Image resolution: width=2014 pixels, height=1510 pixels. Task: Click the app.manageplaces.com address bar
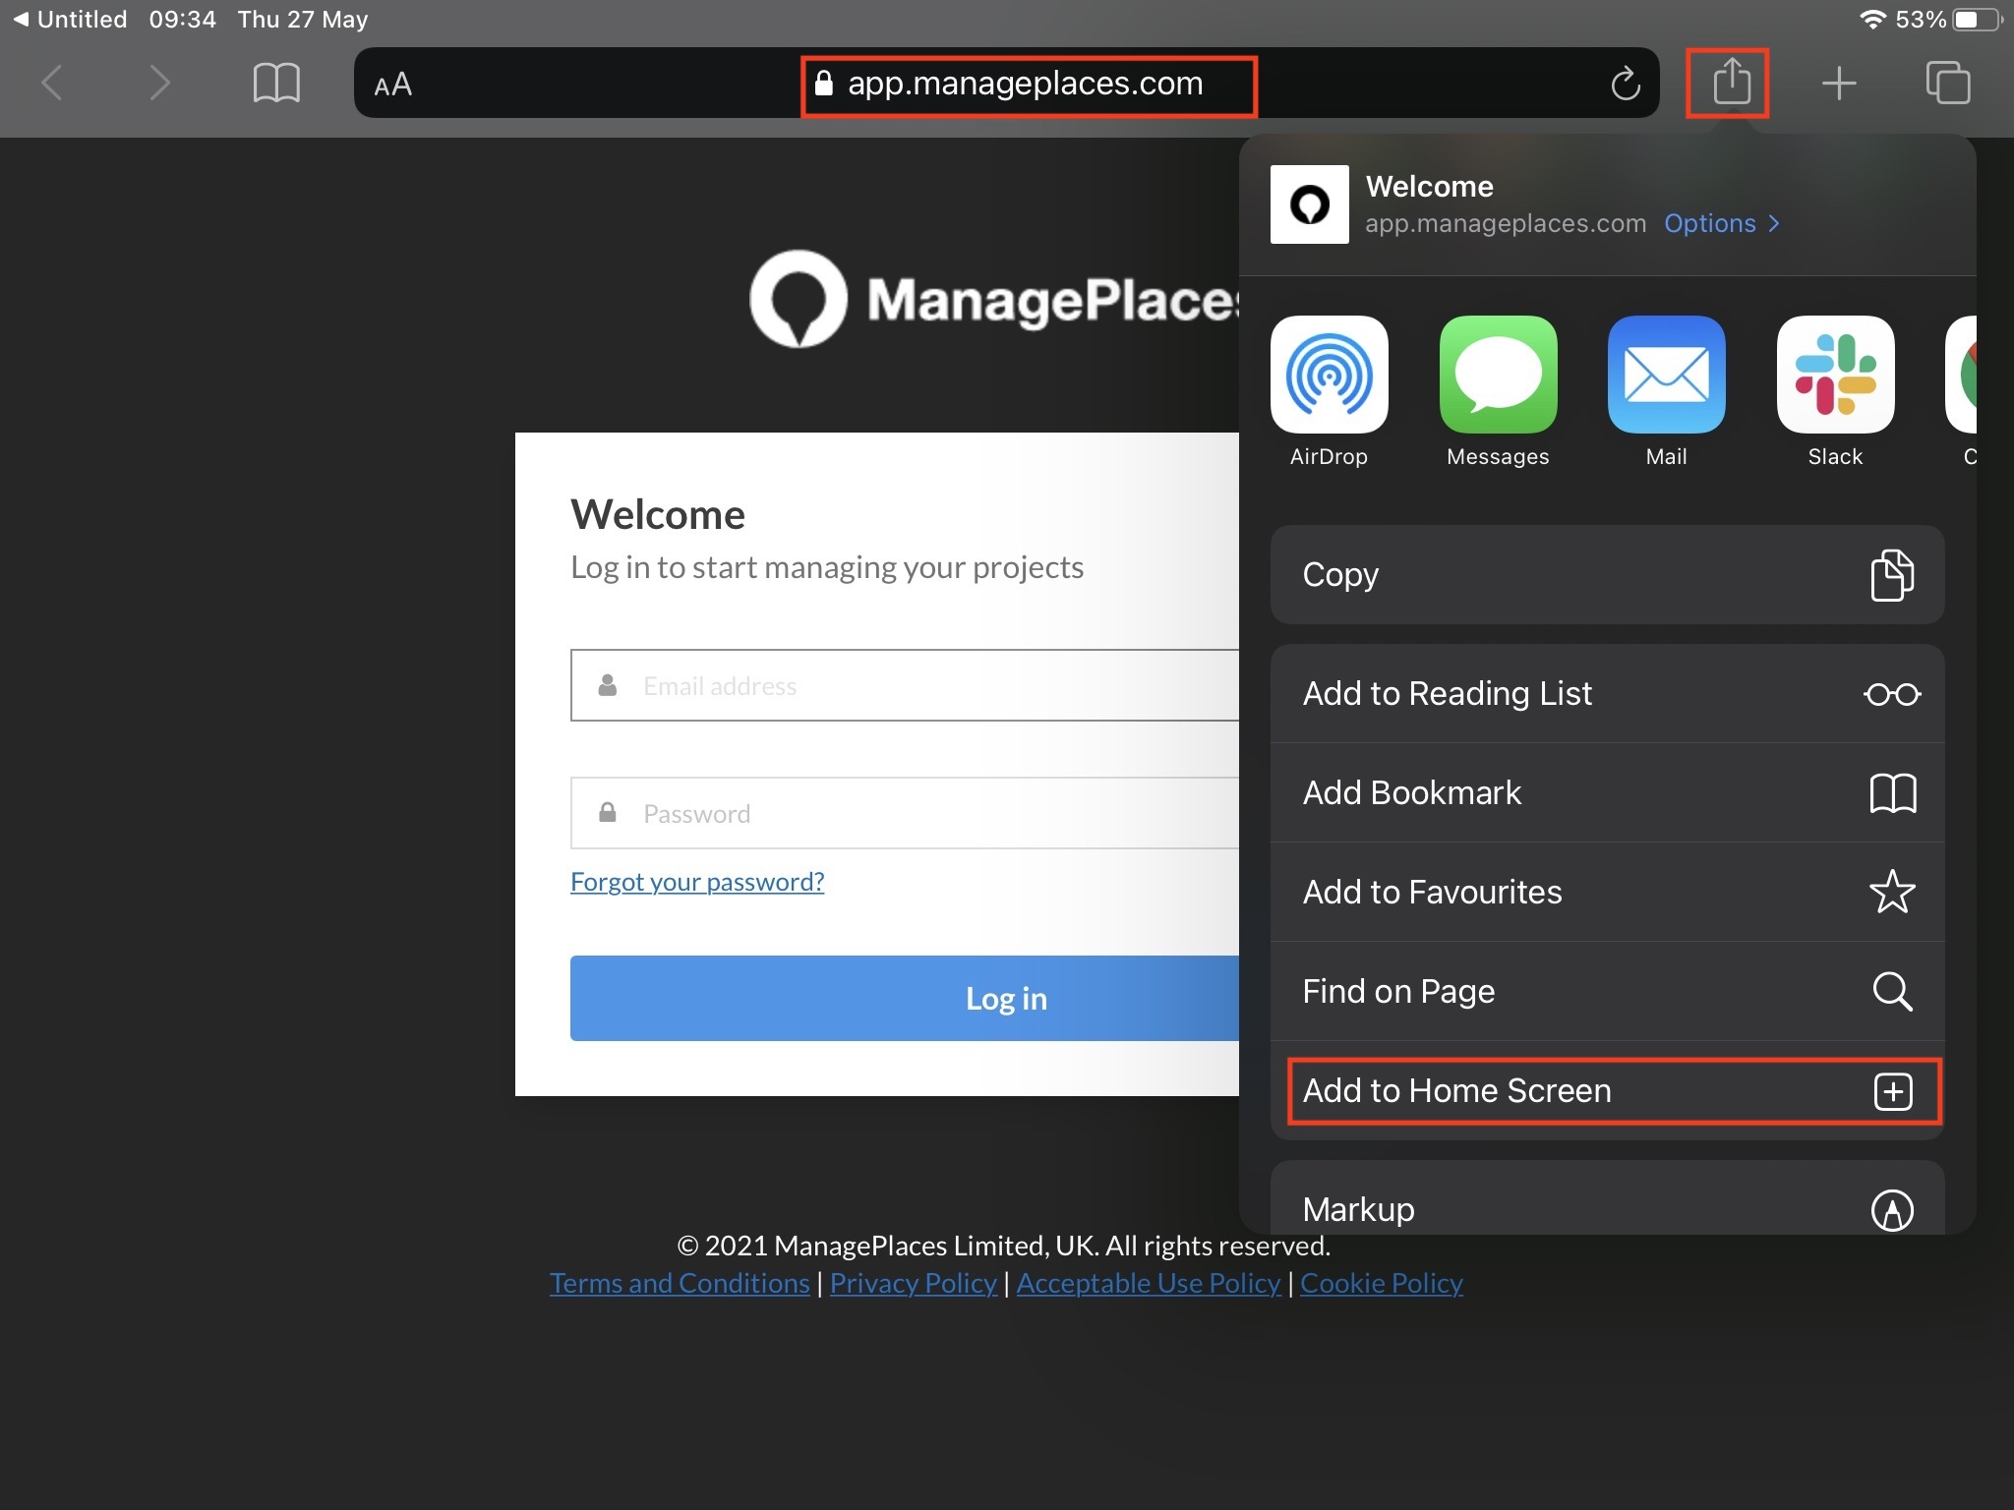pos(1006,84)
